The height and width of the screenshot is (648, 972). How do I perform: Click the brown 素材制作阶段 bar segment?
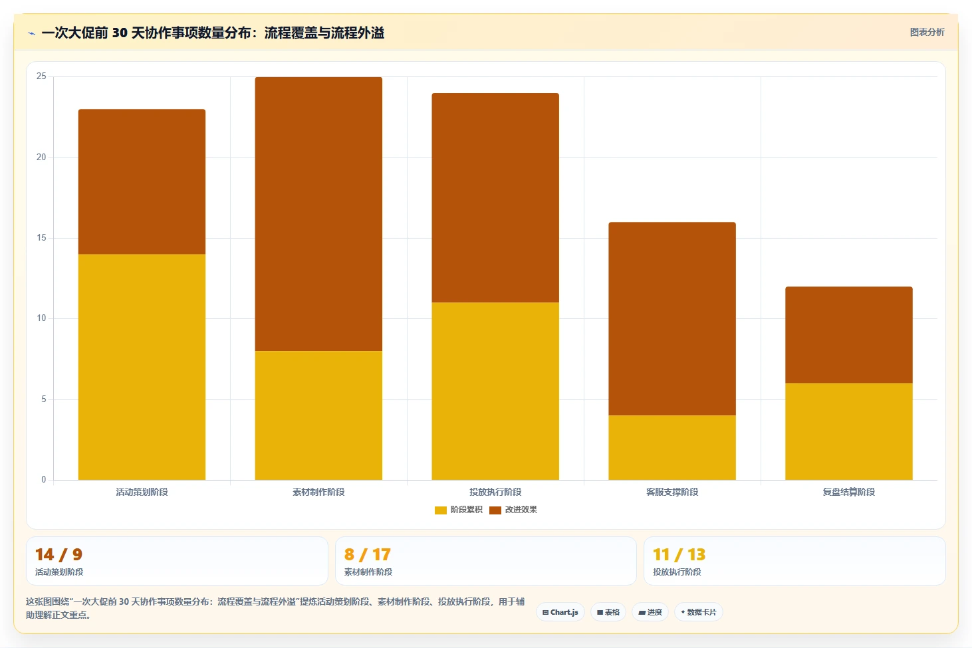click(318, 214)
